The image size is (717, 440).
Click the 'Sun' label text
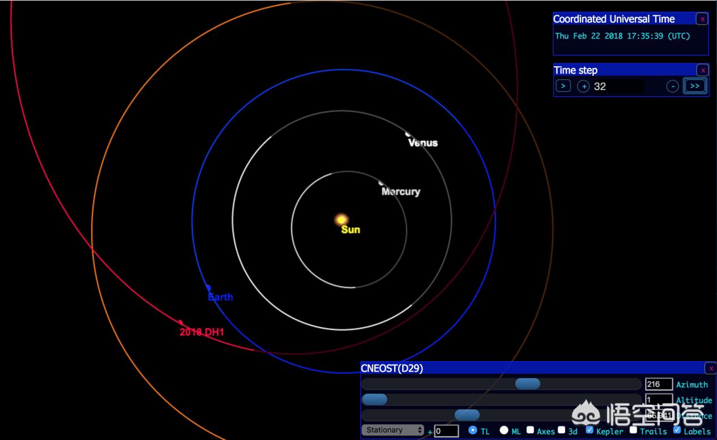coord(351,230)
